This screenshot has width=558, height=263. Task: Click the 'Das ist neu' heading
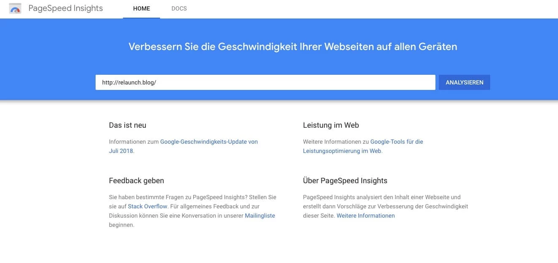pyautogui.click(x=128, y=125)
